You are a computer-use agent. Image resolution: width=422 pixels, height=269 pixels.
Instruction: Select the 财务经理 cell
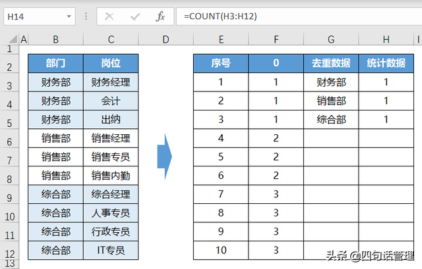pyautogui.click(x=111, y=82)
